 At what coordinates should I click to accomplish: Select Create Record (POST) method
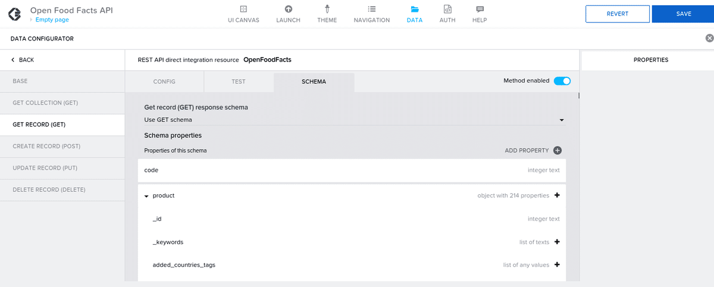pyautogui.click(x=62, y=146)
